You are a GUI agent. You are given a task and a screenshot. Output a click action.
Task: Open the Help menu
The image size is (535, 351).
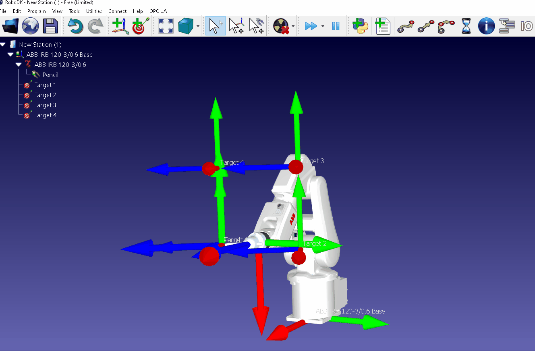point(138,11)
